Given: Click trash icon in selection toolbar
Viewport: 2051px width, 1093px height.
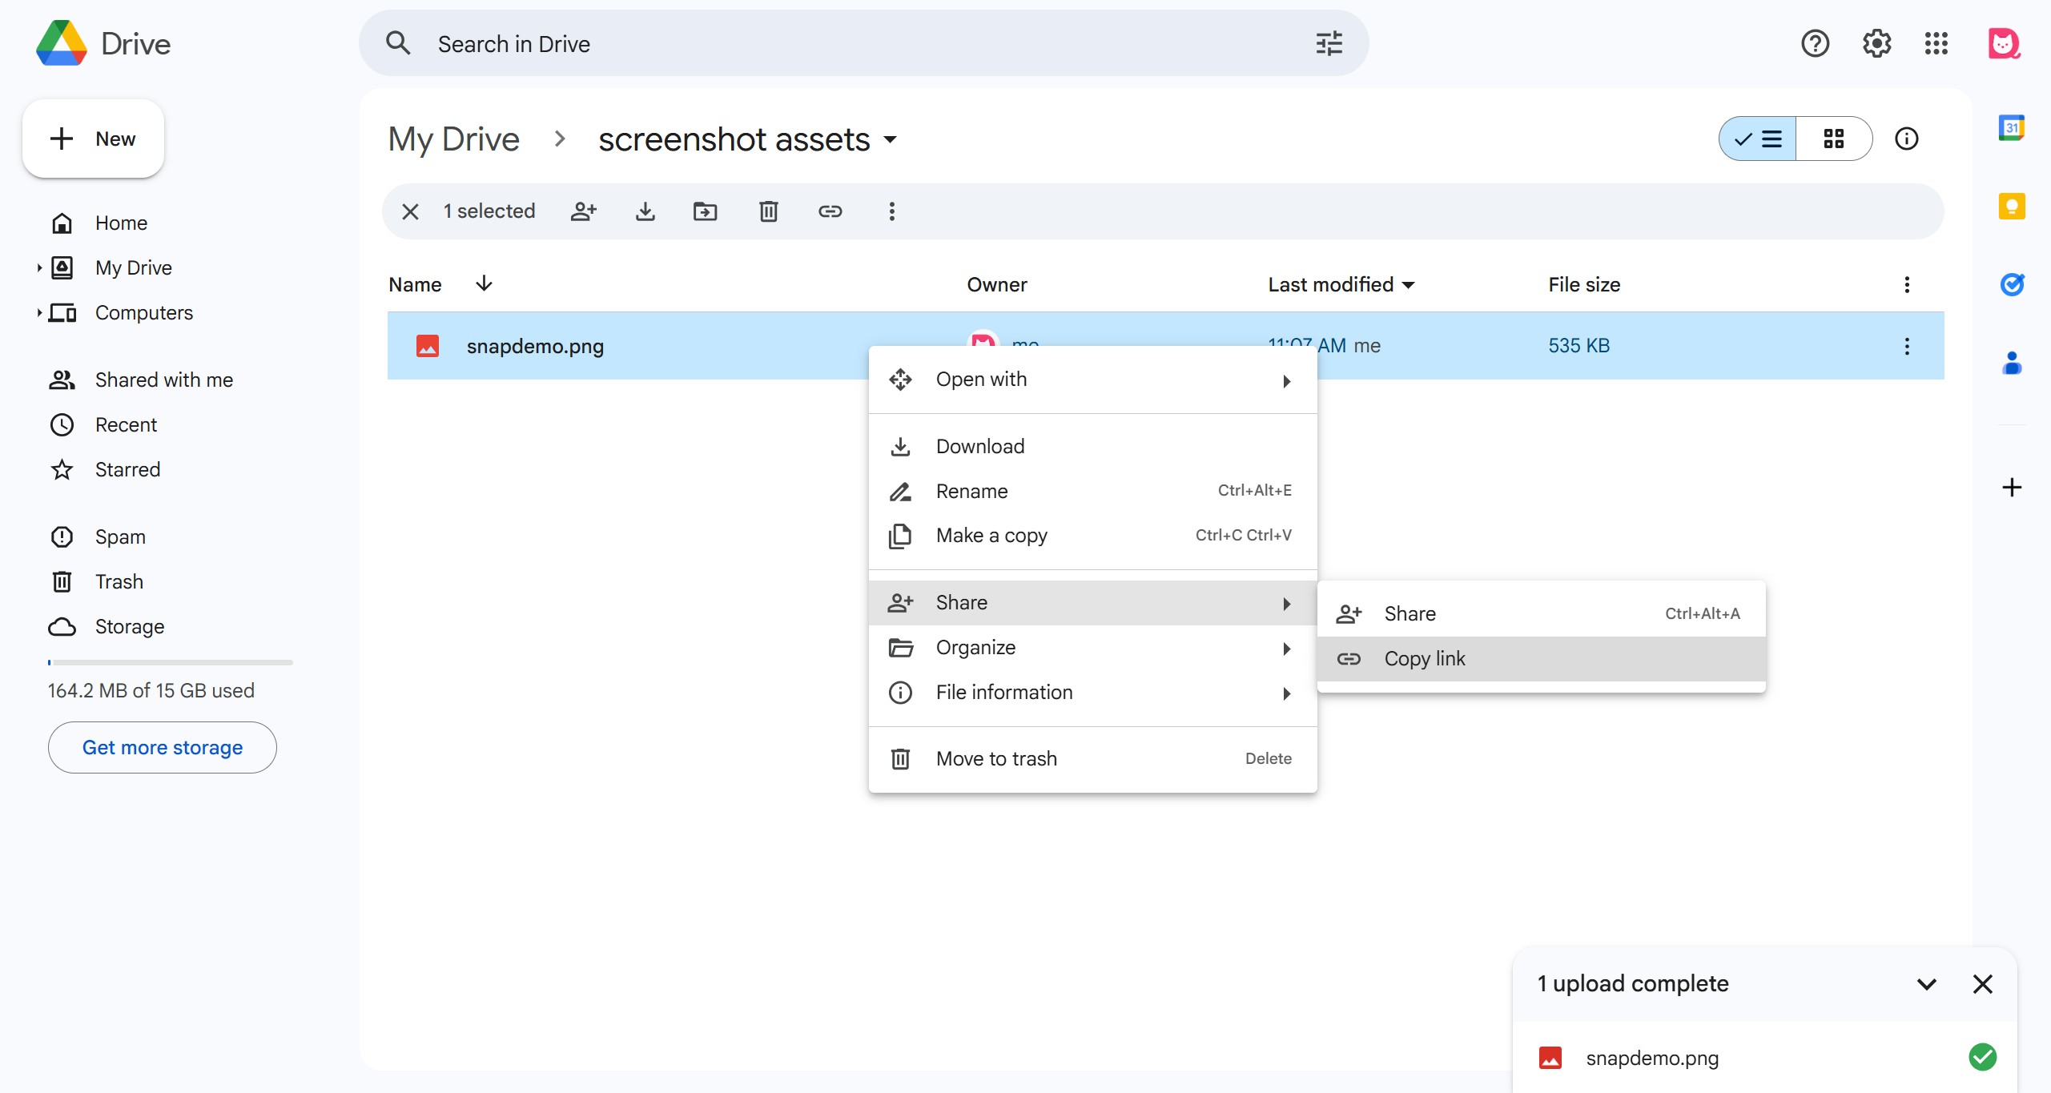Looking at the screenshot, I should 768,211.
